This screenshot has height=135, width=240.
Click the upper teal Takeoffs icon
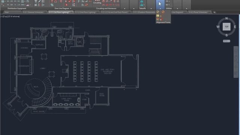(x=142, y=1)
